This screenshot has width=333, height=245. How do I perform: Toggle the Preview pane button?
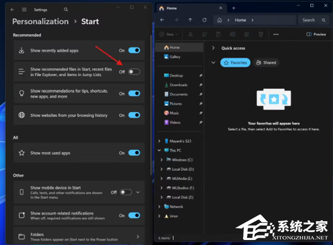(x=316, y=34)
